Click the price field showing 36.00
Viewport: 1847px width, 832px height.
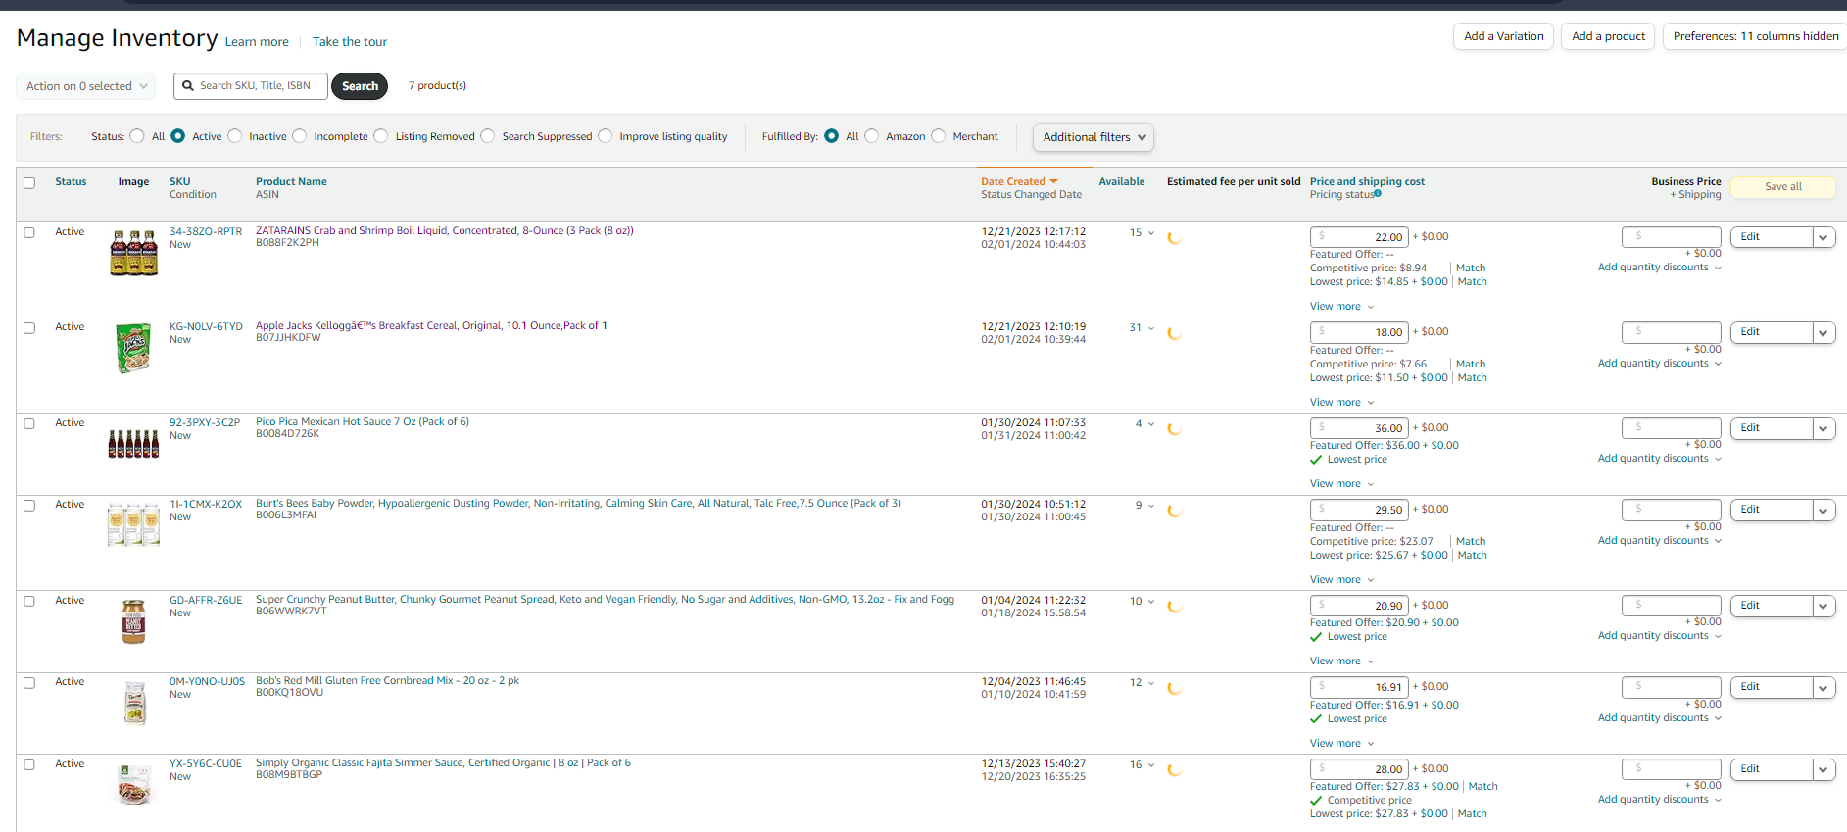tap(1359, 428)
